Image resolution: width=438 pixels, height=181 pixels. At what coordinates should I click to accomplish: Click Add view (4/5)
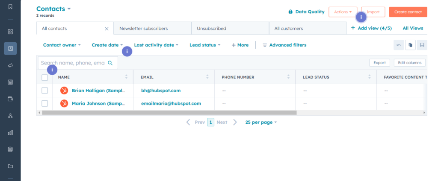371,28
